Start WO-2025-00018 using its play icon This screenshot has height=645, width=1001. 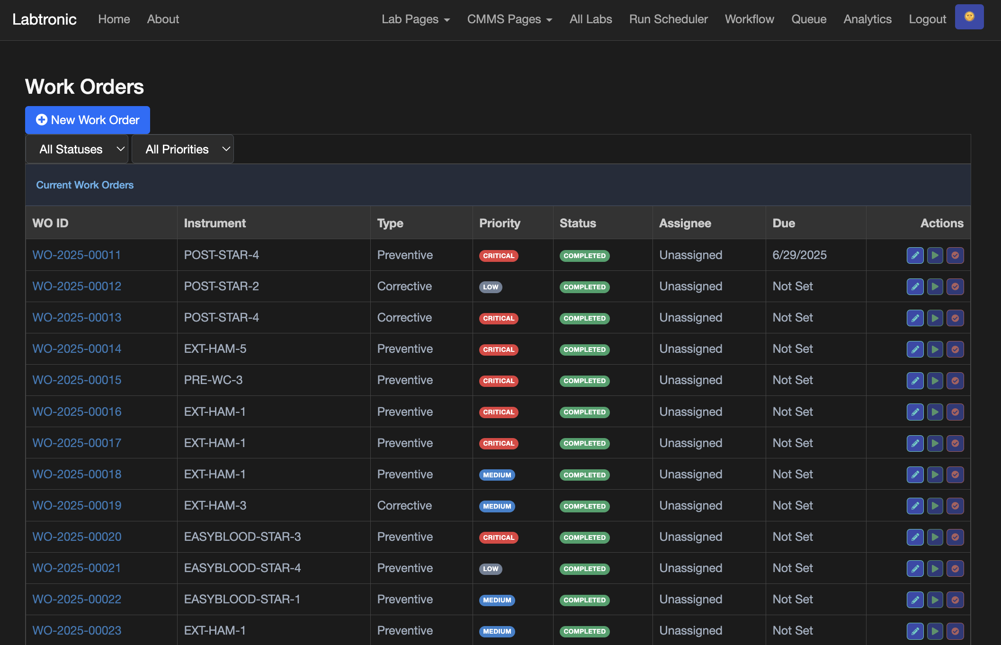[935, 474]
